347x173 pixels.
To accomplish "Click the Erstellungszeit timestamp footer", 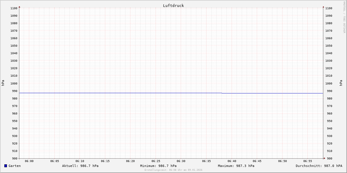I will (173, 170).
